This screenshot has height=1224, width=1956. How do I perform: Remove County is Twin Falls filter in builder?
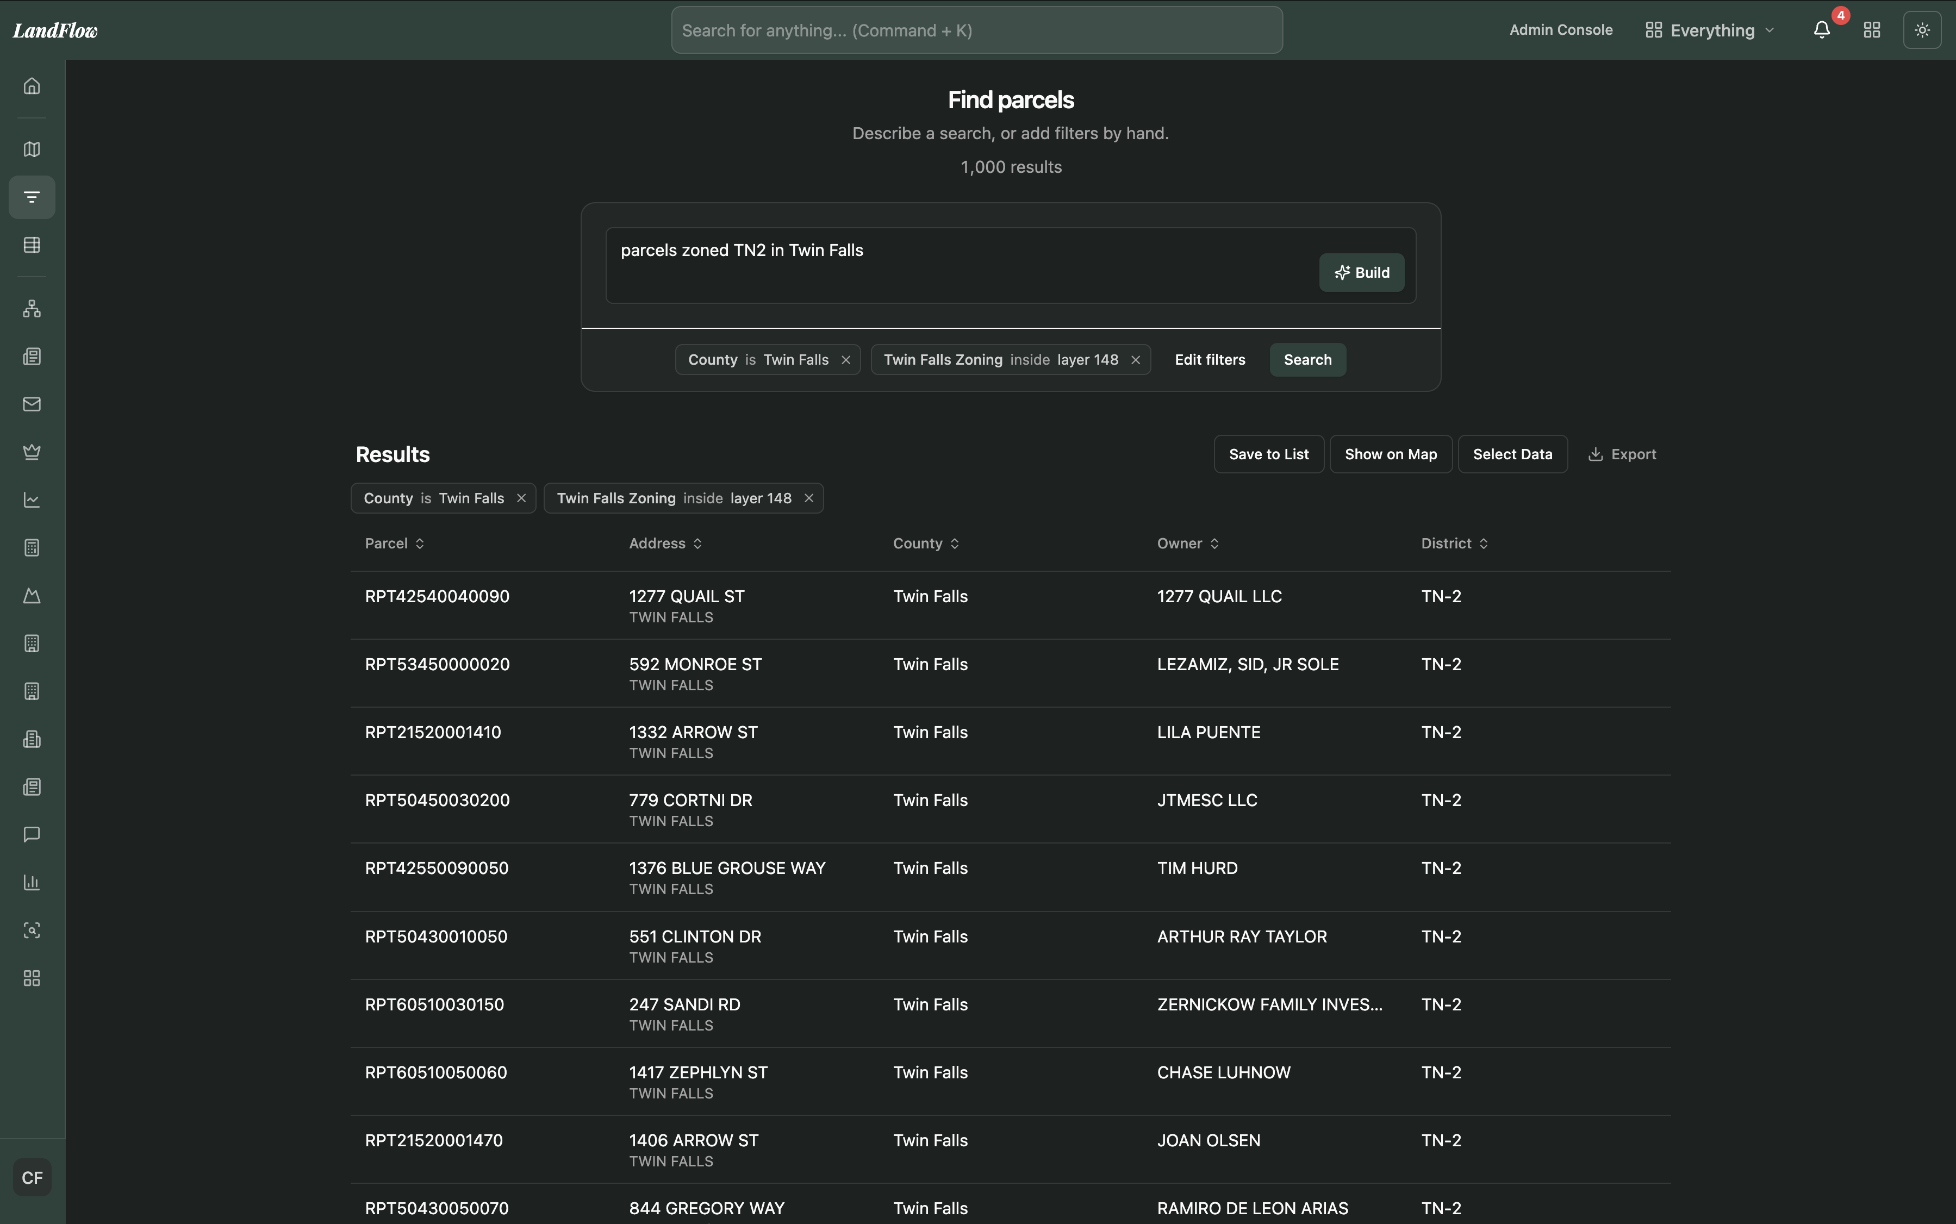coord(845,359)
